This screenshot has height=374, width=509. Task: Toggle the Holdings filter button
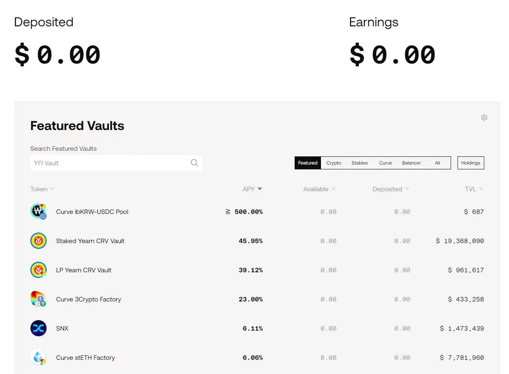click(471, 163)
